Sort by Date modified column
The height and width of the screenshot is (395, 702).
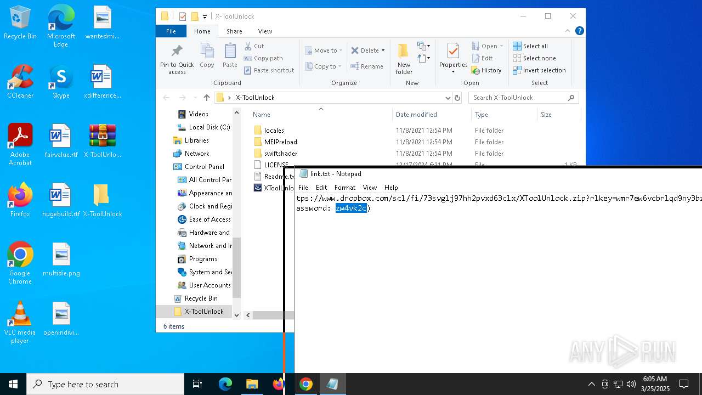click(432, 115)
